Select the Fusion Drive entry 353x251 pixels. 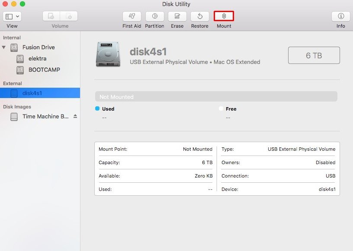click(39, 47)
